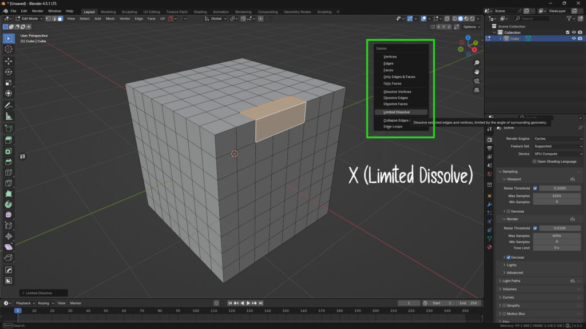
Task: Jump to the end frame with the playback button
Action: click(260, 303)
